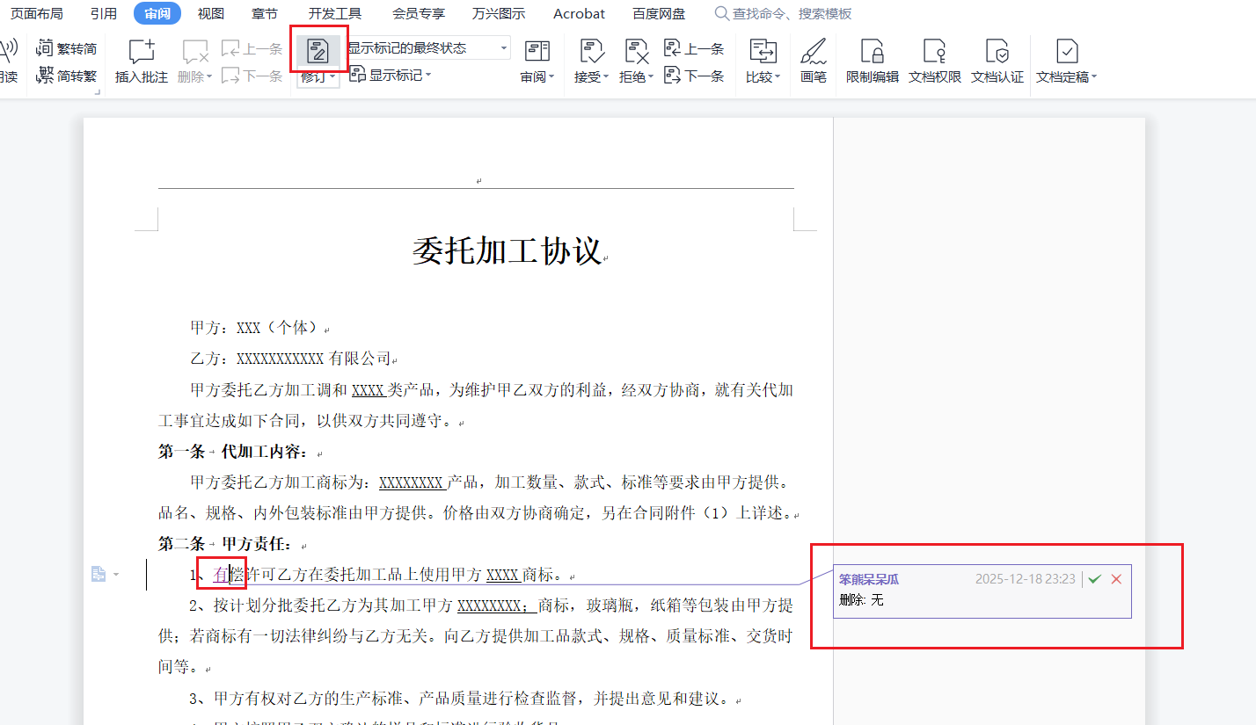This screenshot has height=725, width=1256.
Task: Accept the revision in the comment balloon
Action: click(1094, 579)
